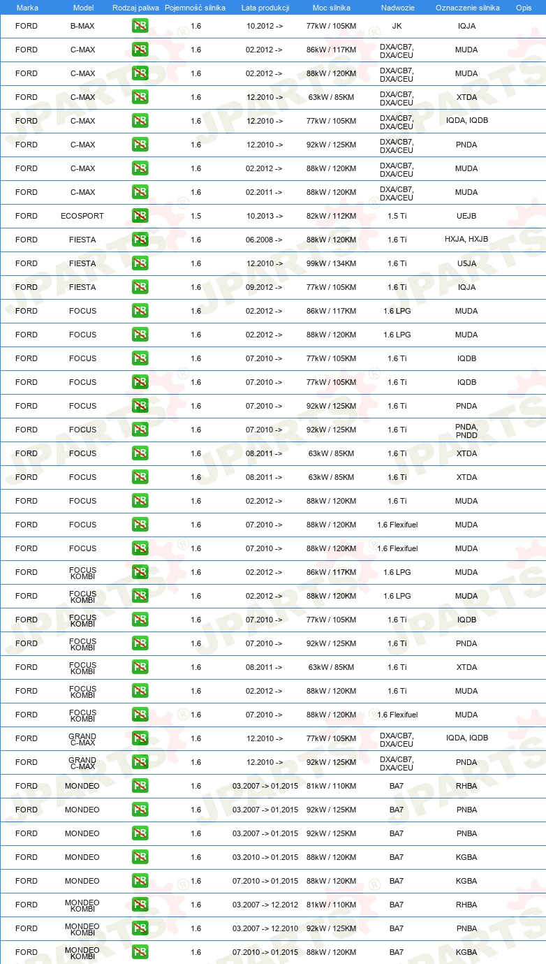Click the IQJA code in the B-MAX row
Viewport: 546px width, 964px height.
click(466, 26)
